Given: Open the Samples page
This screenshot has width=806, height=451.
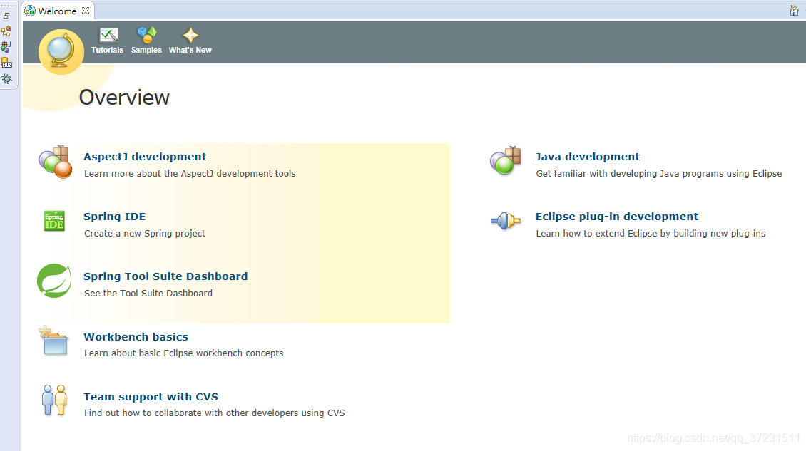Looking at the screenshot, I should (x=146, y=41).
